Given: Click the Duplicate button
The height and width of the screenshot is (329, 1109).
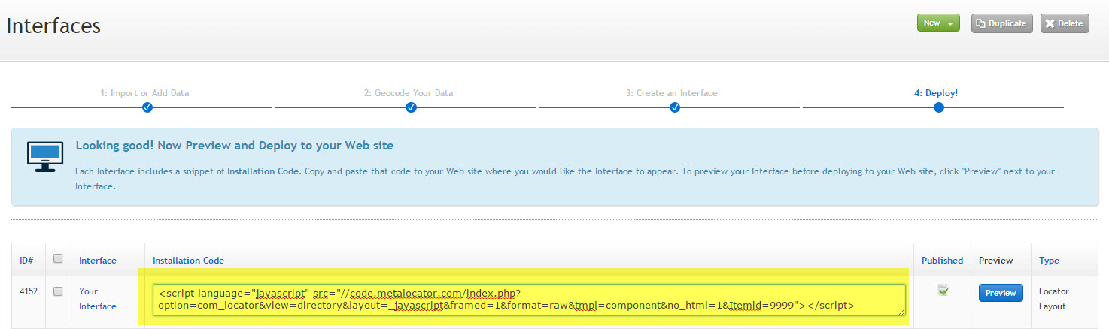Looking at the screenshot, I should [1001, 23].
